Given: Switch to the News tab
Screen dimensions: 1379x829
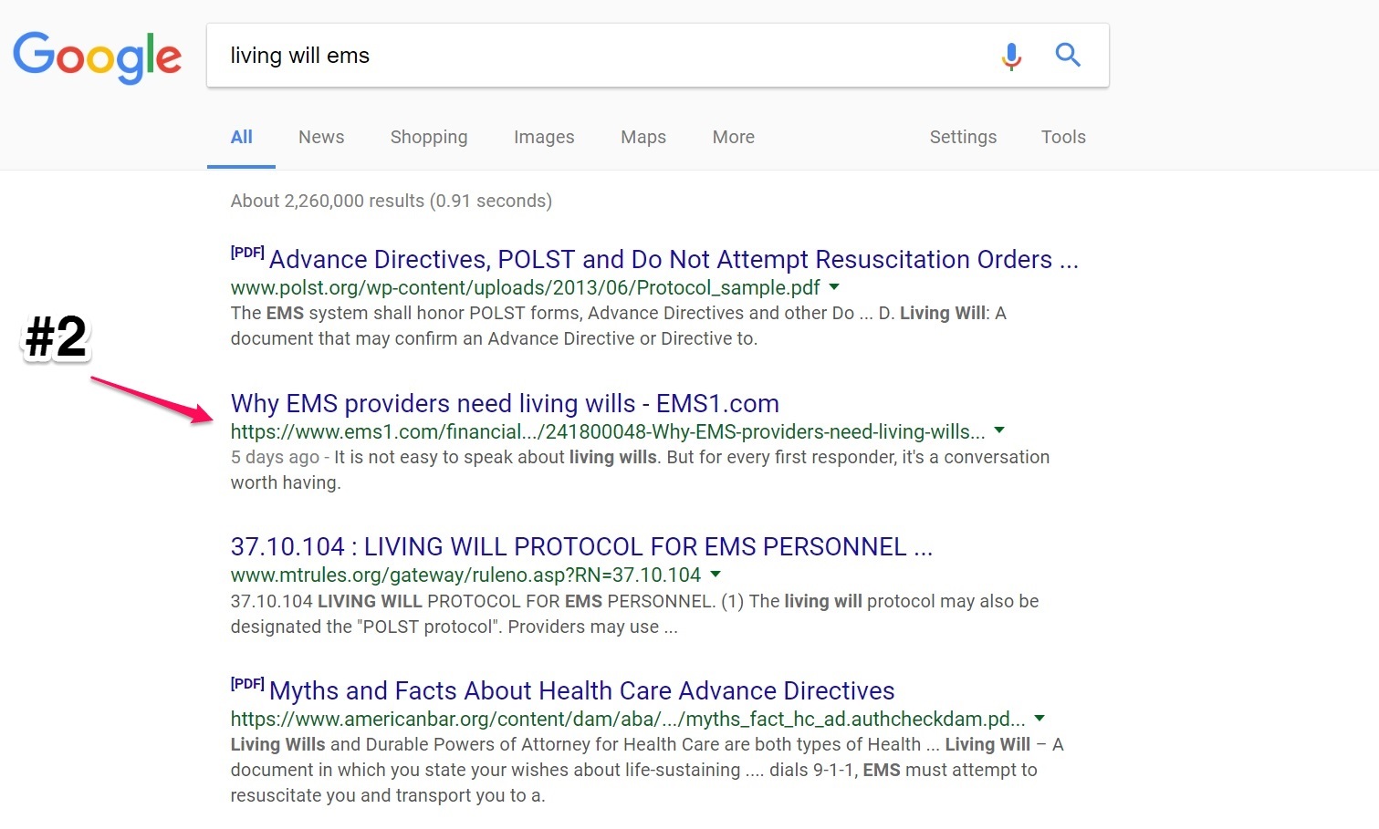Looking at the screenshot, I should tap(321, 137).
